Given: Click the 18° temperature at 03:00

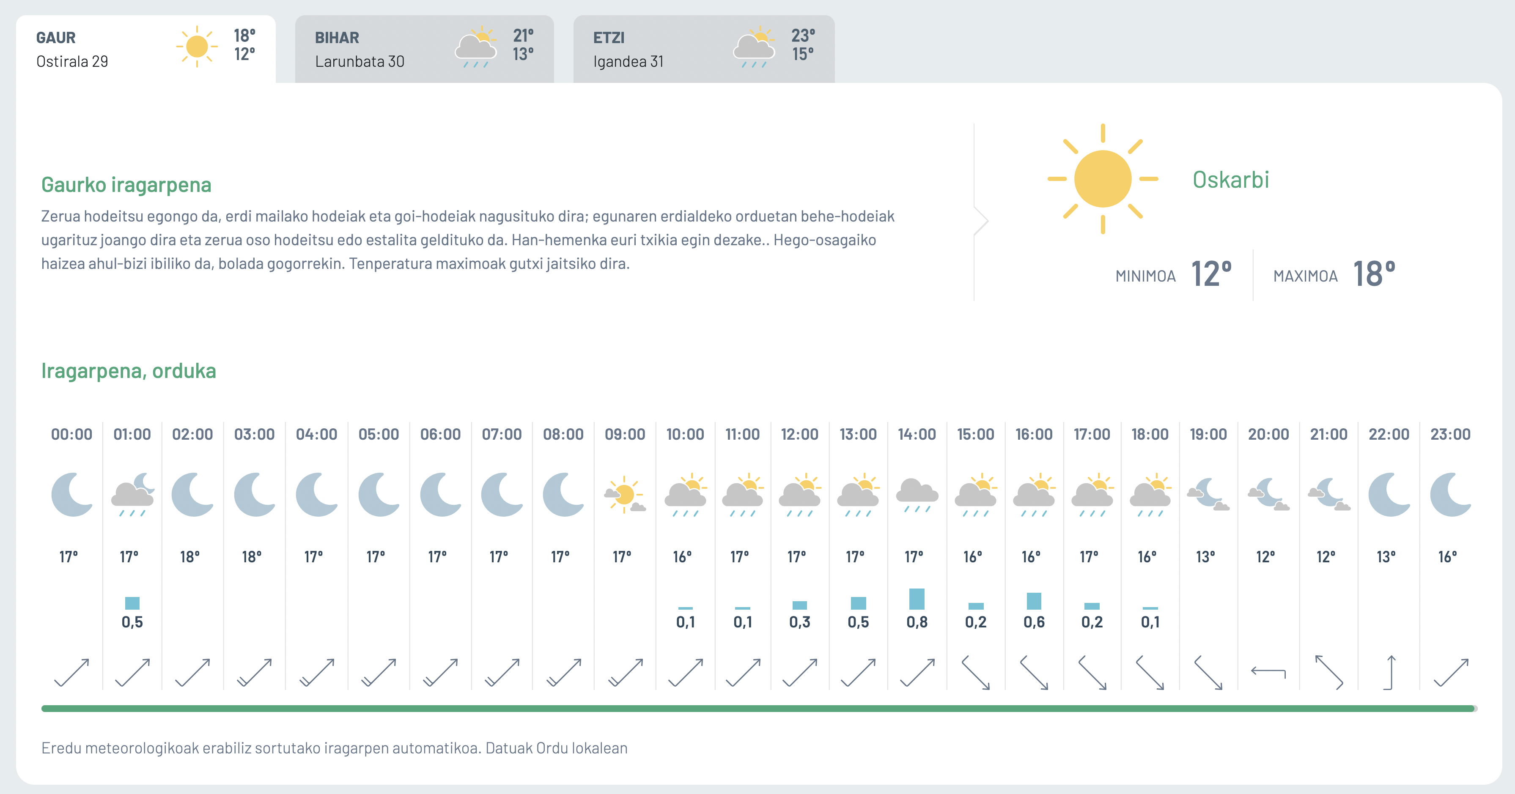Looking at the screenshot, I should [252, 556].
